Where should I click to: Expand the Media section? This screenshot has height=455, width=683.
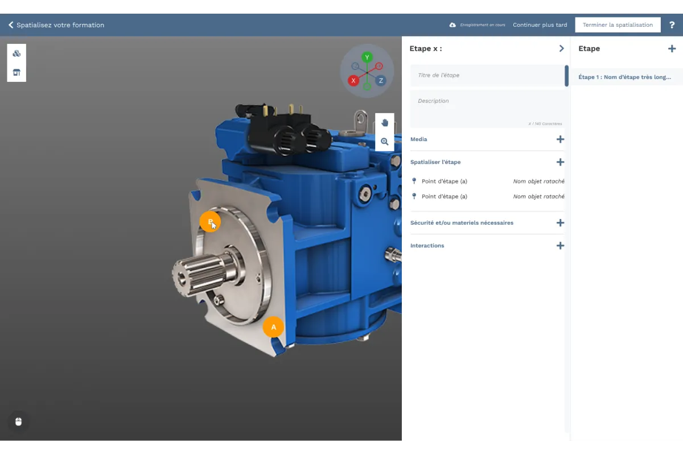click(x=560, y=139)
